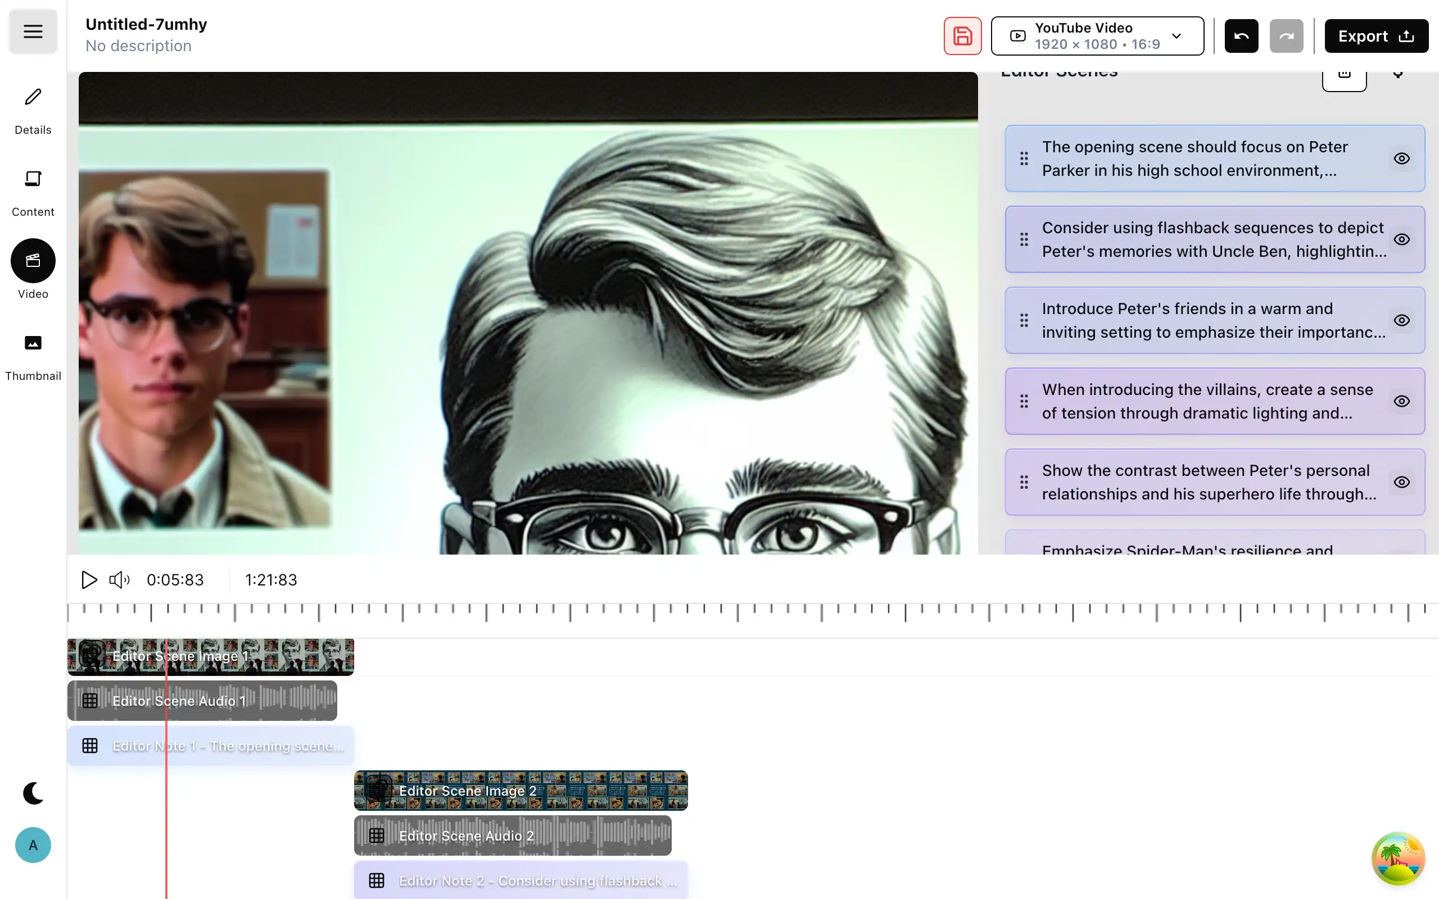
Task: Click the total duration 1:21:83 display
Action: click(271, 580)
